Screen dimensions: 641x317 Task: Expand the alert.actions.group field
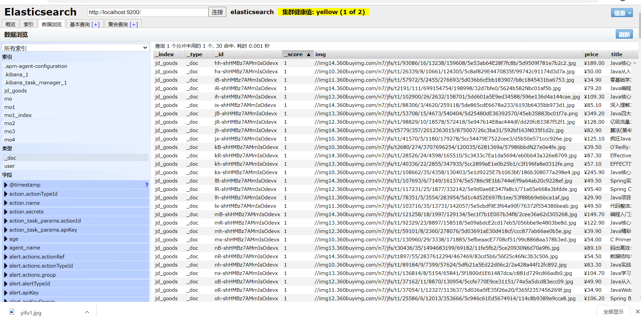(5, 275)
